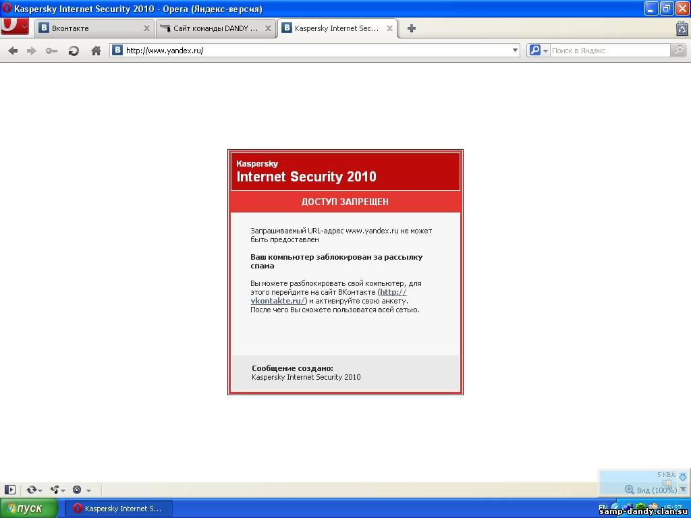Click the Поиск в Яндекс search field
The height and width of the screenshot is (518, 691).
(610, 51)
